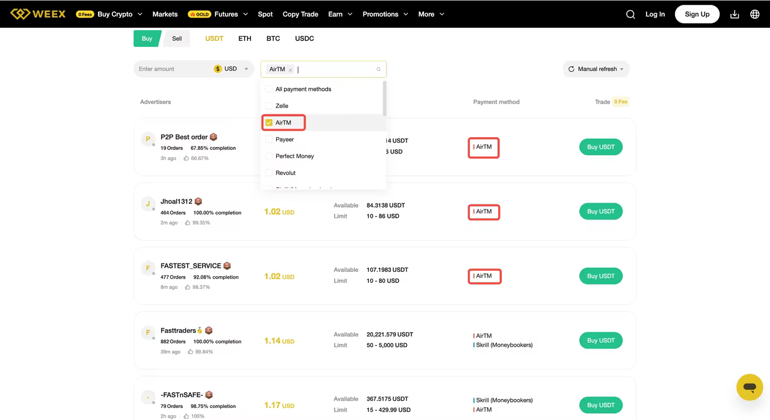Screen dimensions: 770x420
Task: Select the Buy tab
Action: [147, 39]
